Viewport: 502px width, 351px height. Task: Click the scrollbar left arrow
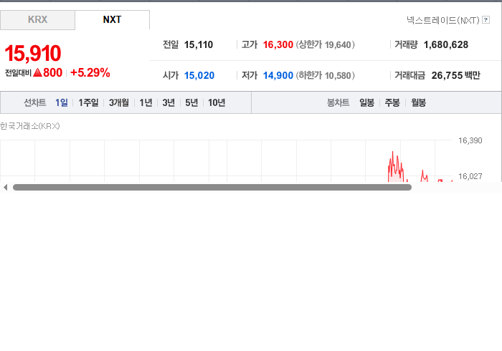pyautogui.click(x=5, y=188)
